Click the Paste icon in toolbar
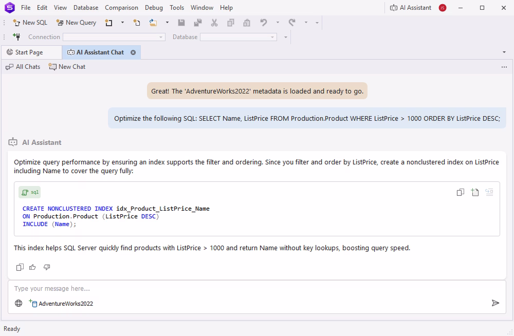This screenshot has height=336, width=514. (x=247, y=23)
